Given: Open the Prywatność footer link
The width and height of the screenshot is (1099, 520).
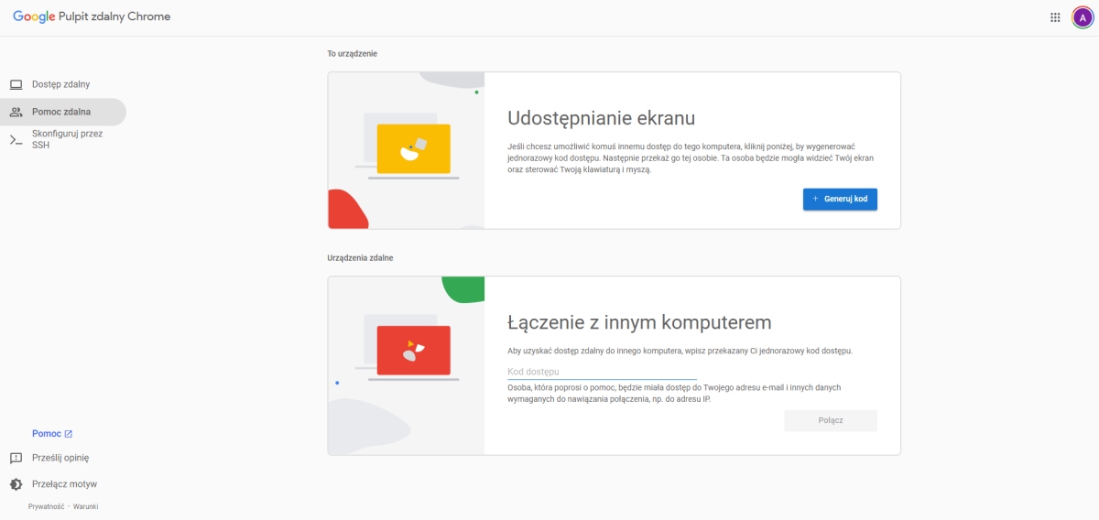Looking at the screenshot, I should (46, 506).
